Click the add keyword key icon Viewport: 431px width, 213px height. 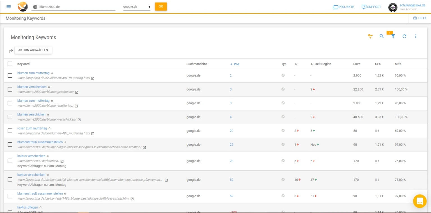(370, 36)
